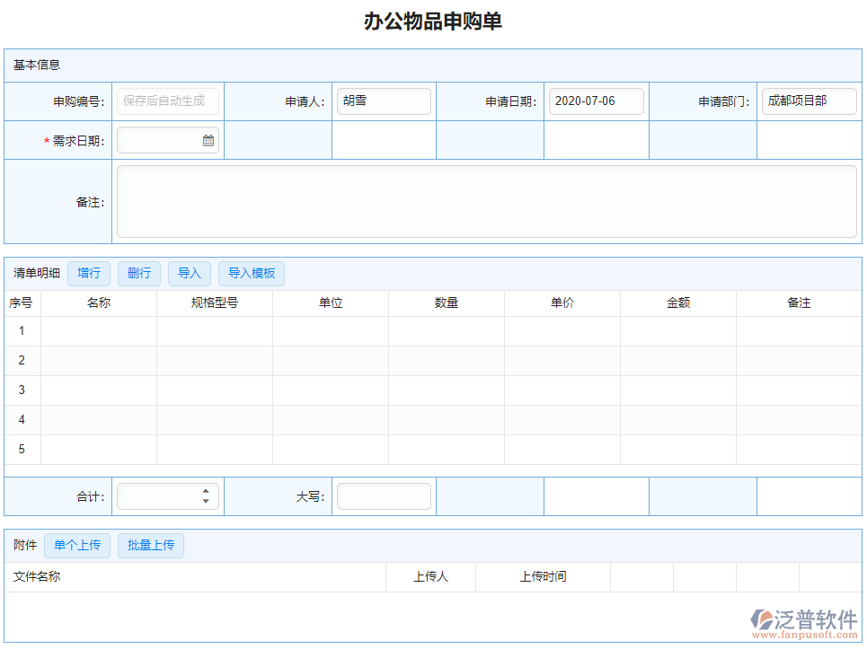Select the 数量 cell in row 3
867x649 pixels.
point(447,390)
